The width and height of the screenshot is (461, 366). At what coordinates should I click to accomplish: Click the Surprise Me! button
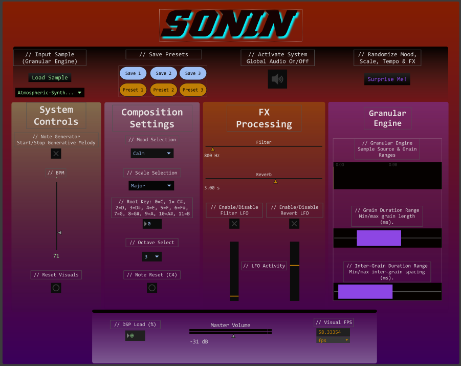[x=387, y=79]
